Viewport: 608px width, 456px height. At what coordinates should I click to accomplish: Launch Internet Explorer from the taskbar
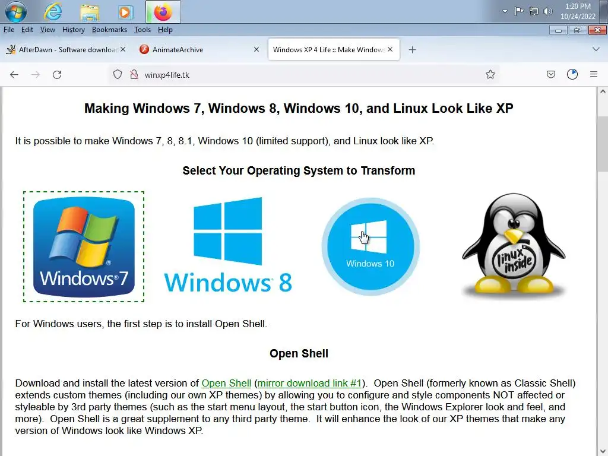pos(53,12)
